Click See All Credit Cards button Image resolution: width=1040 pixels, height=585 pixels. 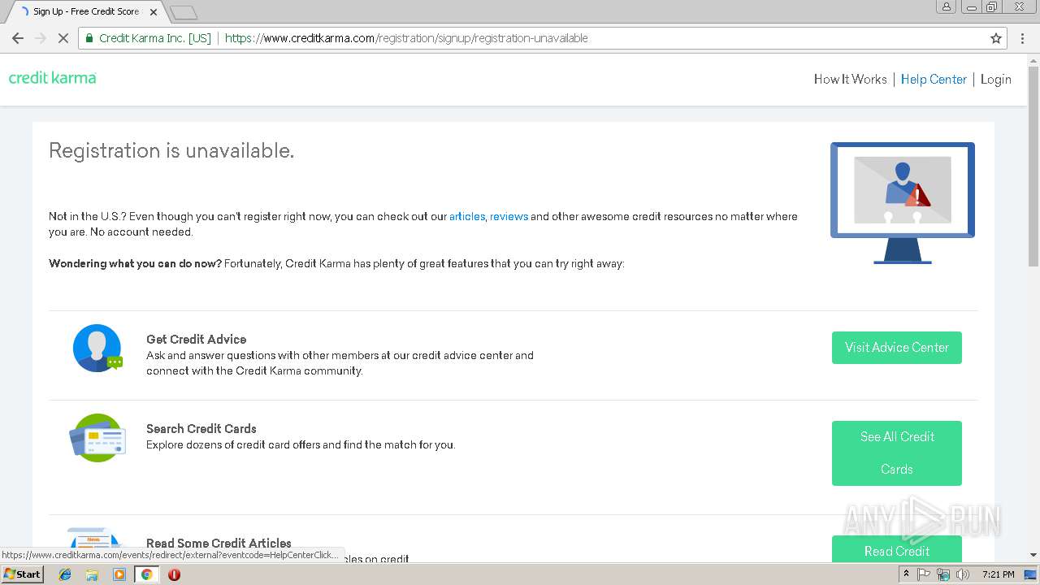[x=897, y=453]
